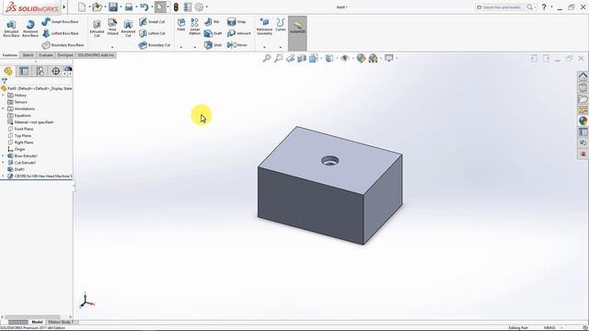Undo the last action
This screenshot has height=331, width=589.
tap(144, 6)
